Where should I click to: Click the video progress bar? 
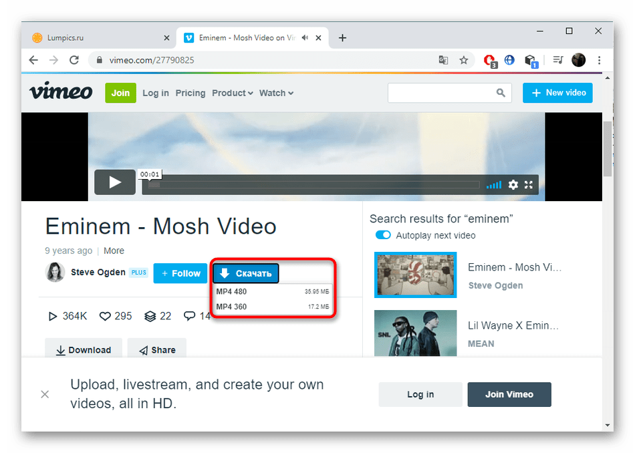[313, 185]
